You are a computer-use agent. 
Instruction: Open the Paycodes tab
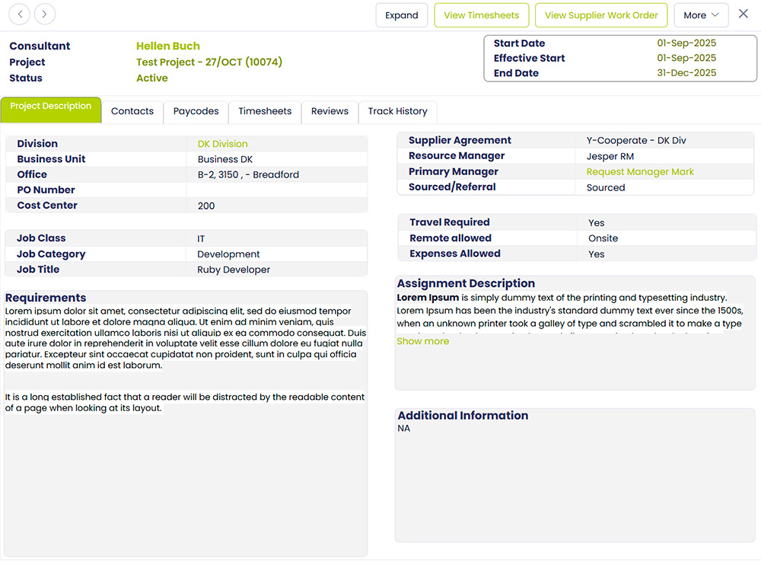pyautogui.click(x=196, y=111)
